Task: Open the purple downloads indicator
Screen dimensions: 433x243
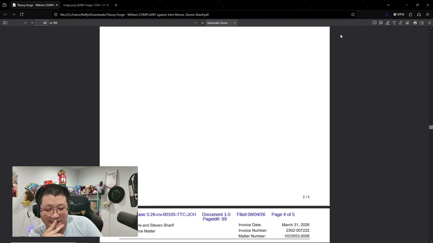Action: tap(387, 14)
